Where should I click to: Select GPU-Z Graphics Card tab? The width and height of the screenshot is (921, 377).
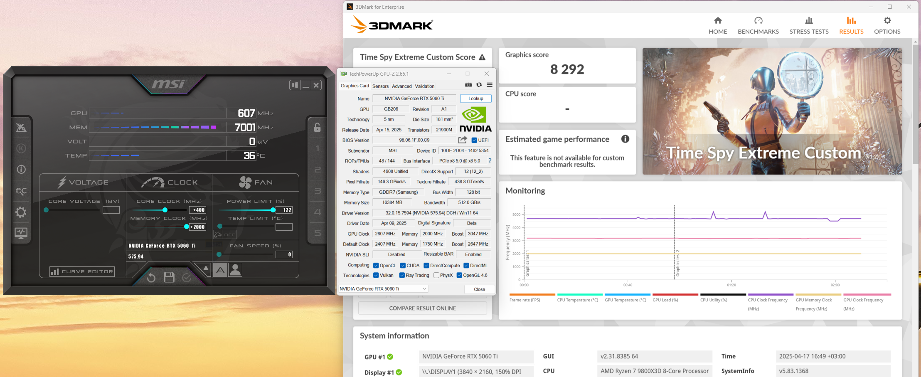355,86
